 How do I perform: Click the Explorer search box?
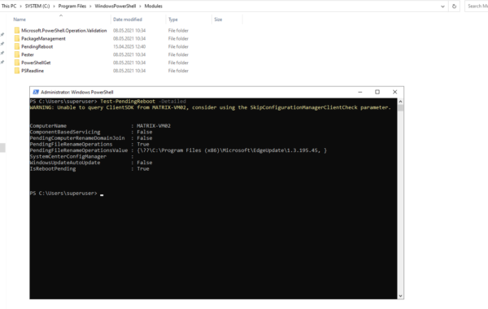(x=476, y=7)
